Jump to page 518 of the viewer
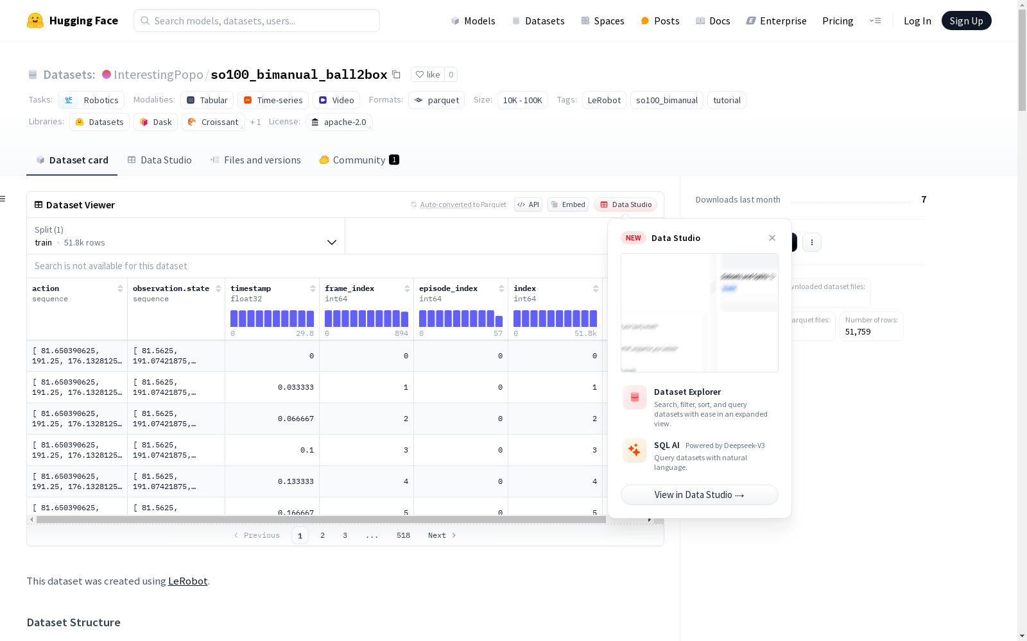This screenshot has height=641, width=1027. point(403,535)
